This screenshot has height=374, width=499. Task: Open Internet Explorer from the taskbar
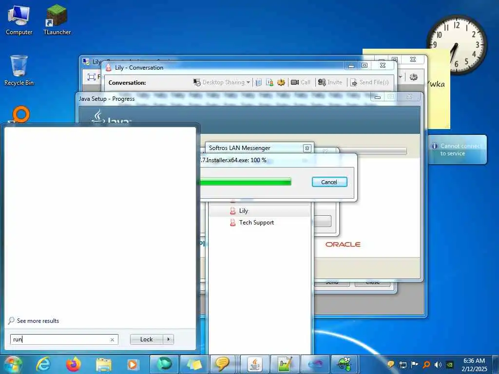pyautogui.click(x=43, y=364)
